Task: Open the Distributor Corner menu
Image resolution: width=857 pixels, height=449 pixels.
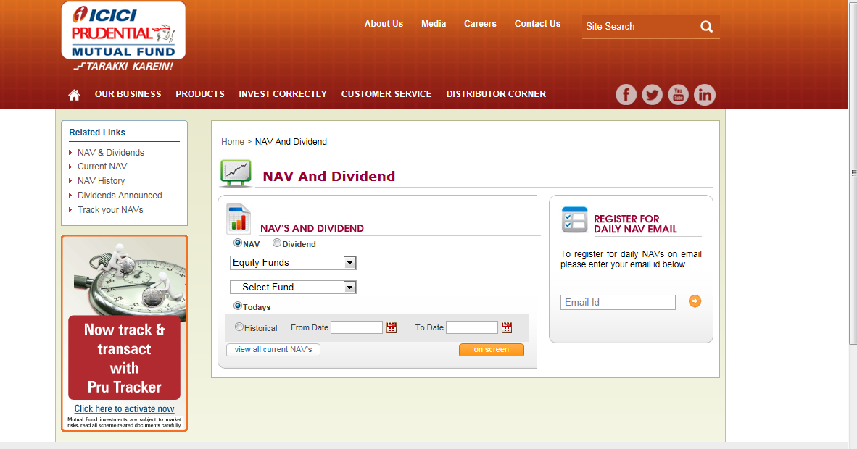Action: (x=496, y=94)
